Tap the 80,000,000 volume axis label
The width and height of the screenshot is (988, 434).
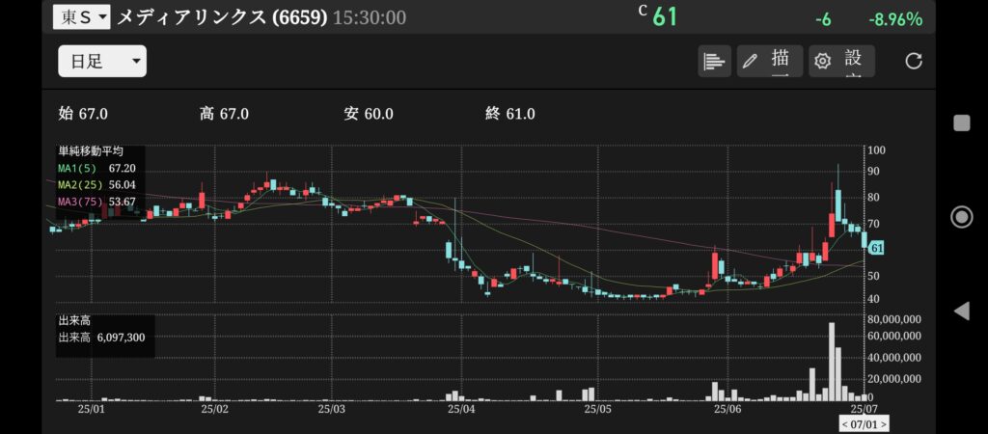point(894,319)
